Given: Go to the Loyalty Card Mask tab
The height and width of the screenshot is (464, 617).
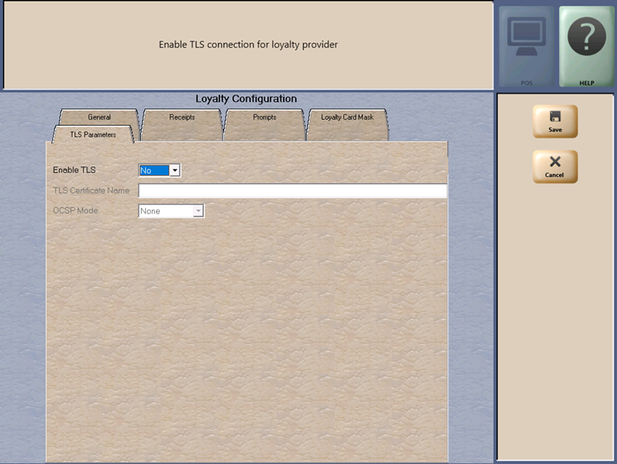Looking at the screenshot, I should [x=346, y=117].
